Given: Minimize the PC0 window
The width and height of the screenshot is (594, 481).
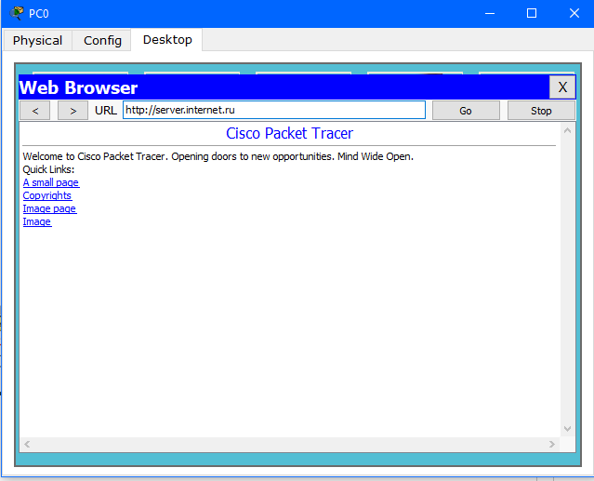Looking at the screenshot, I should click(x=490, y=14).
